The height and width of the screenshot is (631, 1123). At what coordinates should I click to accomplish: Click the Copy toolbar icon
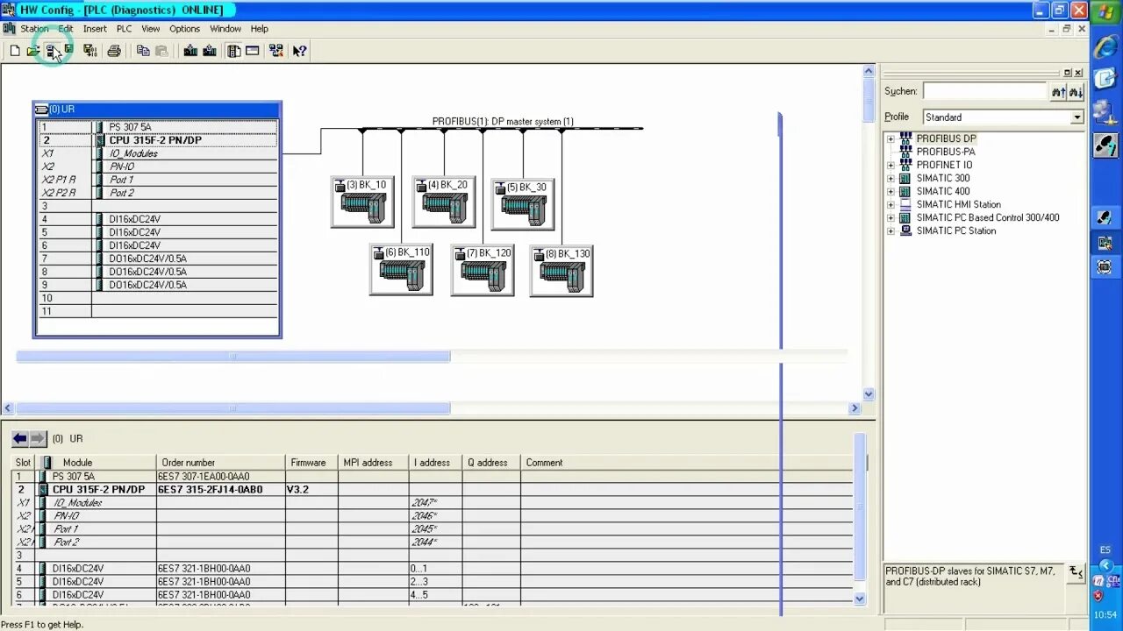(143, 51)
